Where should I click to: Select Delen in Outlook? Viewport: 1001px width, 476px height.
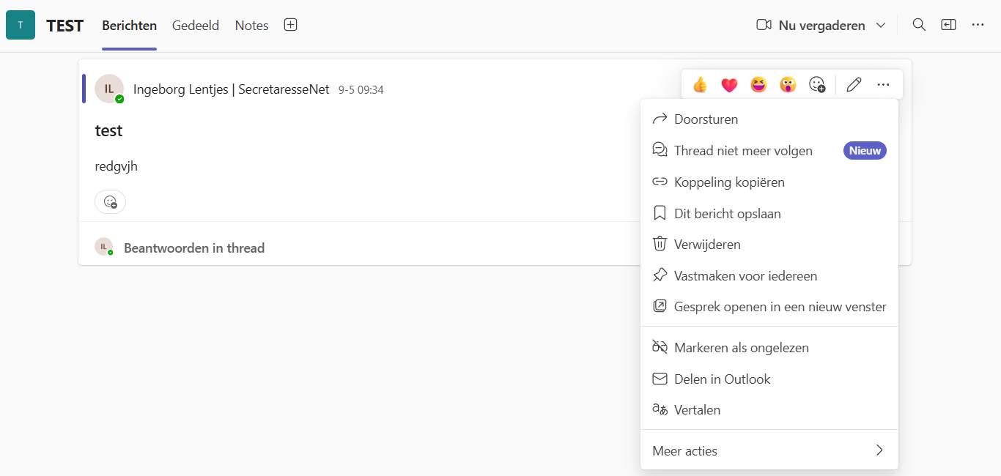pyautogui.click(x=769, y=379)
